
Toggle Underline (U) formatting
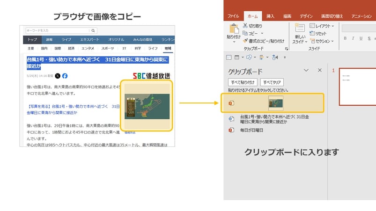(x=361, y=38)
